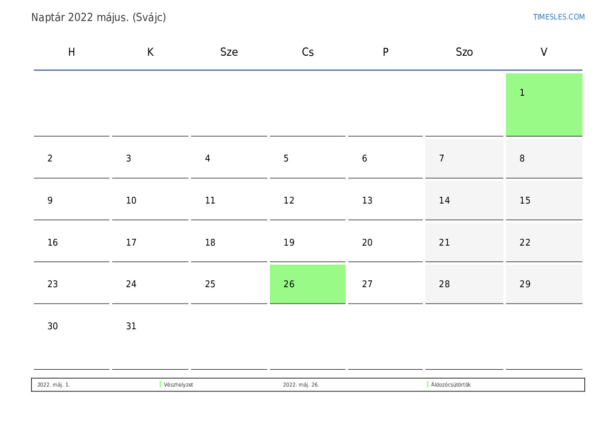Select the legend date 2022. máj. 1.
Viewport: 616px width, 435px height.
pyautogui.click(x=54, y=385)
